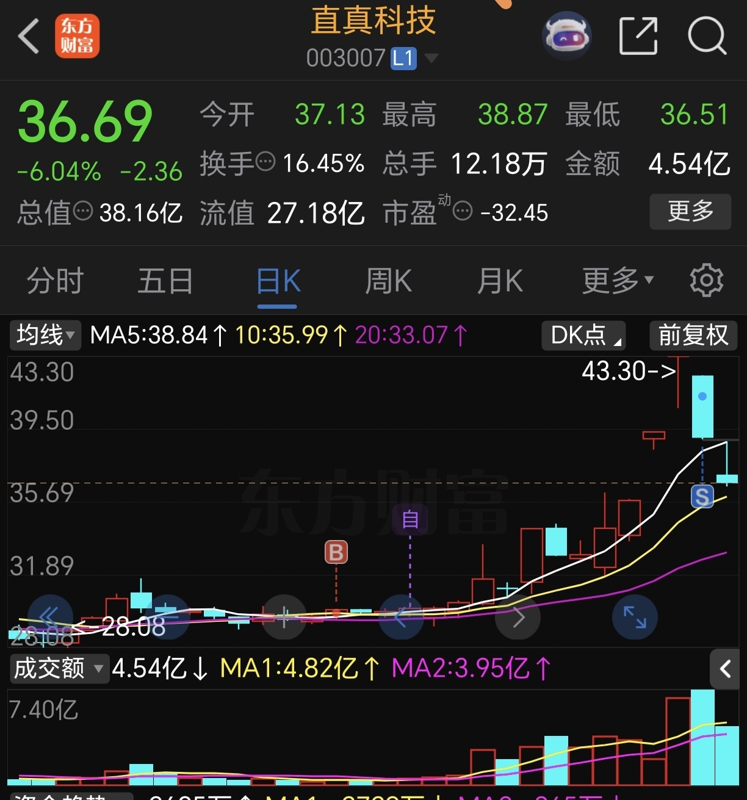Select the 日K tab
747x800 pixels.
point(278,281)
